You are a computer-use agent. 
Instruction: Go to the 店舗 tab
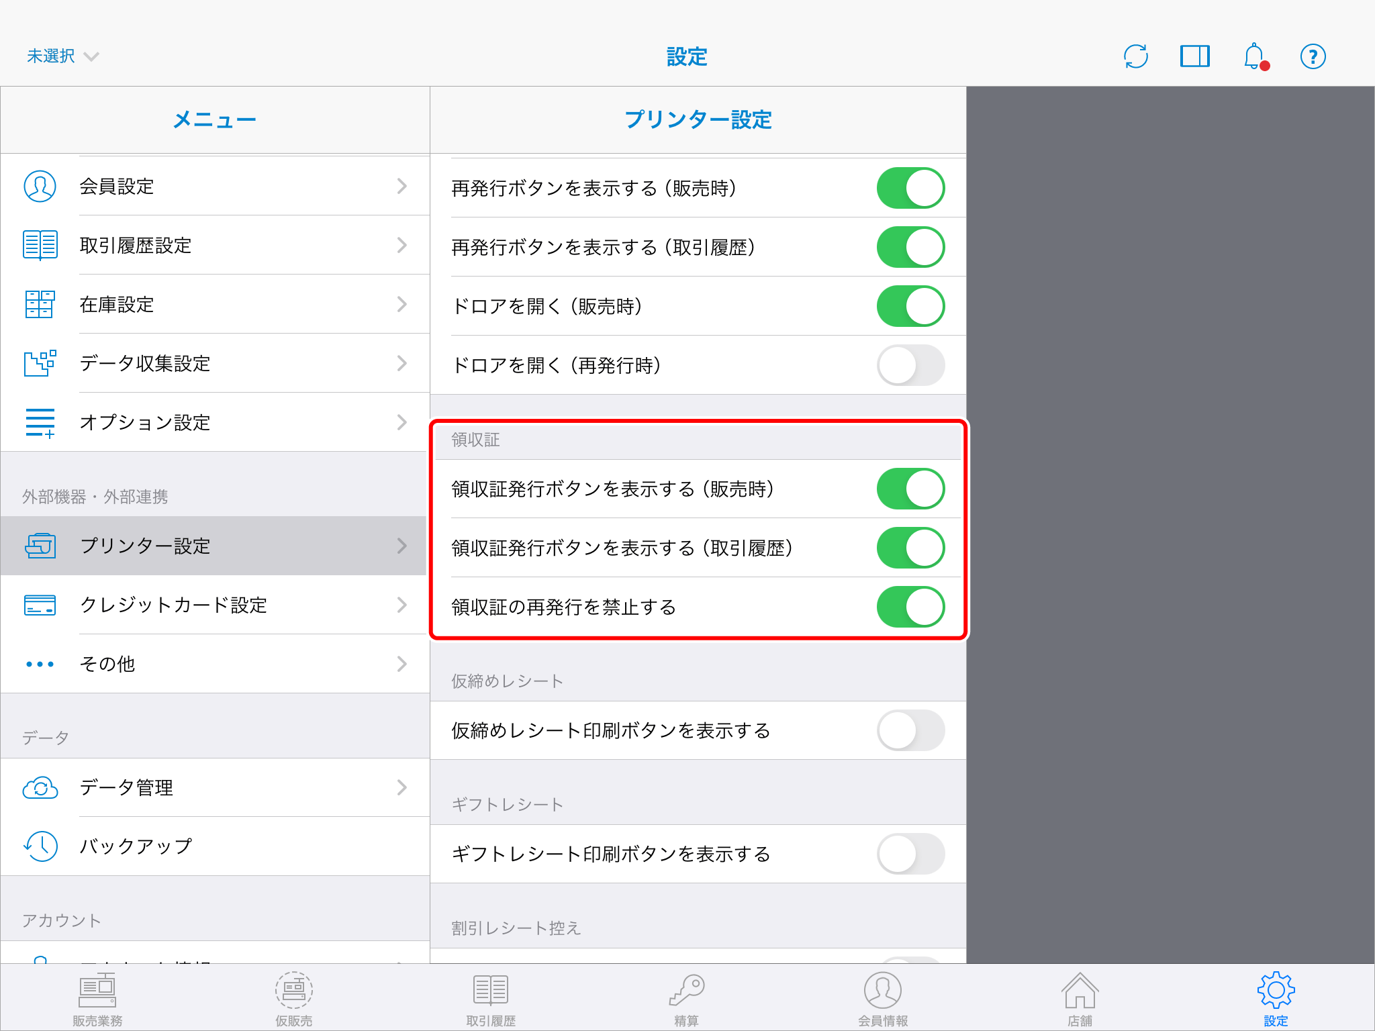1080,999
